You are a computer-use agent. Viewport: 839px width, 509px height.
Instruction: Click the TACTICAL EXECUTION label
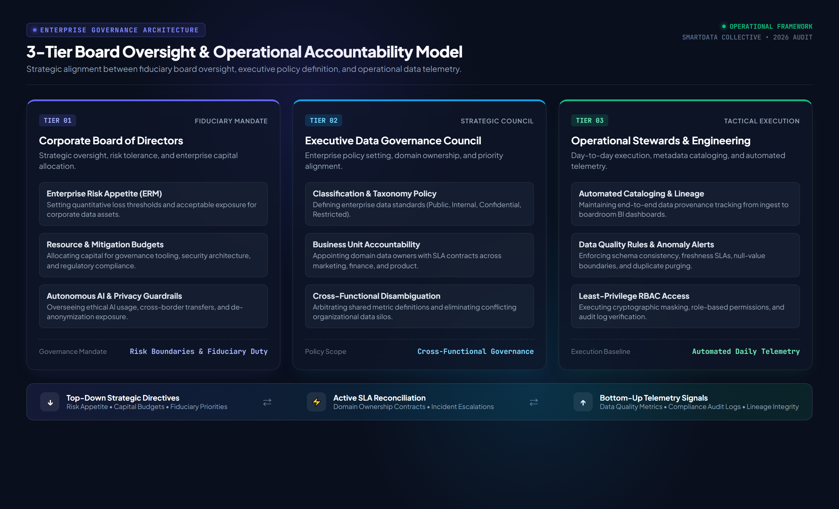coord(762,121)
